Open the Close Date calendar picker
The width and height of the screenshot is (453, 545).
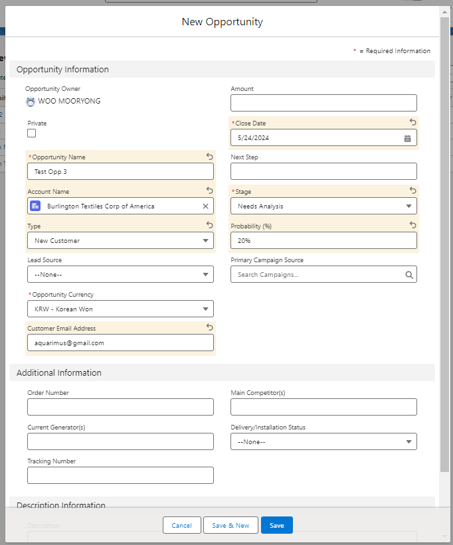point(407,138)
